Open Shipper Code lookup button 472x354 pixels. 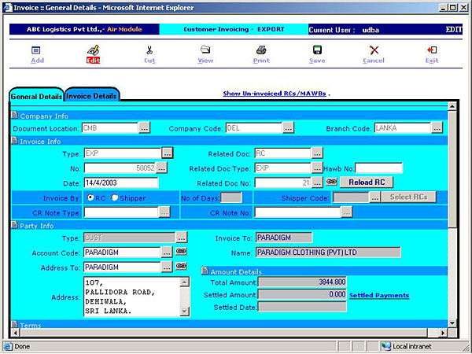(374, 197)
